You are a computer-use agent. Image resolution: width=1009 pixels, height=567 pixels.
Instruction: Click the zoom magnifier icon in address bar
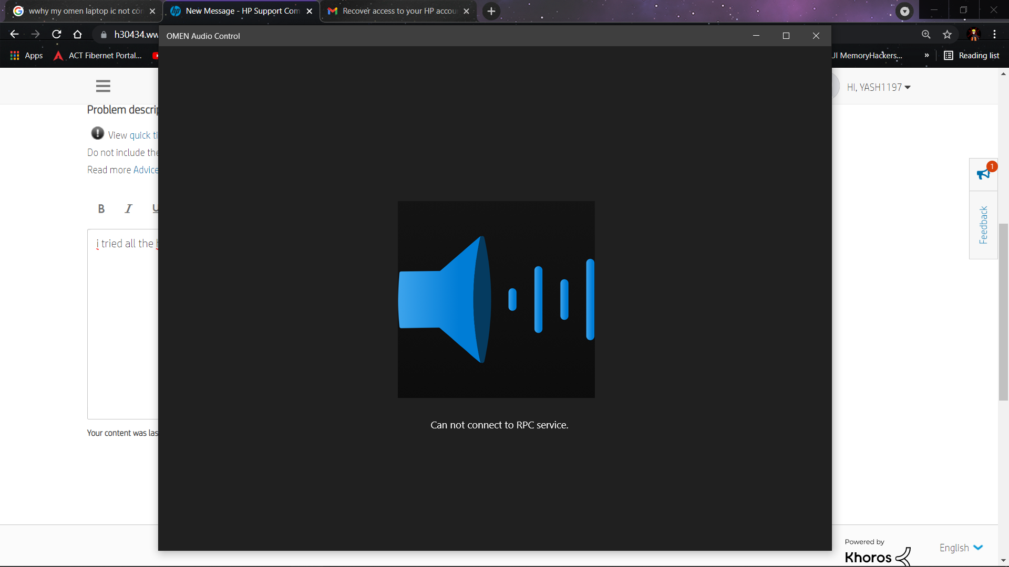click(x=926, y=35)
